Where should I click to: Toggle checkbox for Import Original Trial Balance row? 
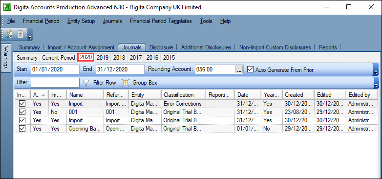tap(22, 120)
